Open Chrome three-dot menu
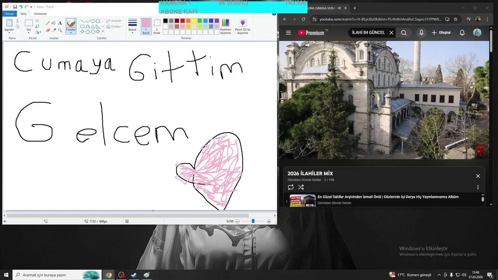This screenshot has width=498, height=280. (487, 19)
